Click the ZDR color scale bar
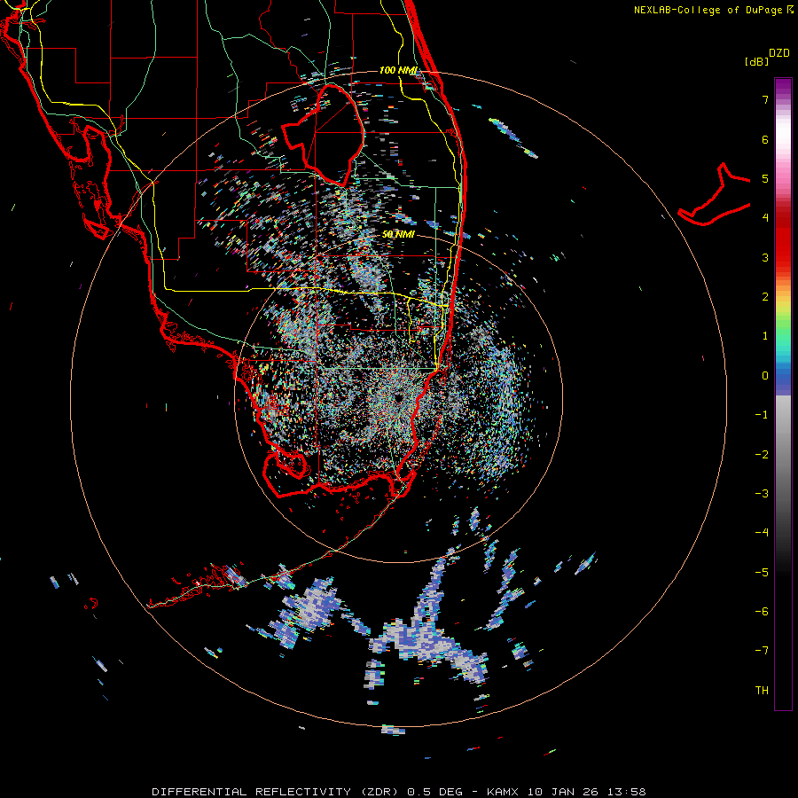Viewport: 798px width, 798px height. click(x=783, y=394)
